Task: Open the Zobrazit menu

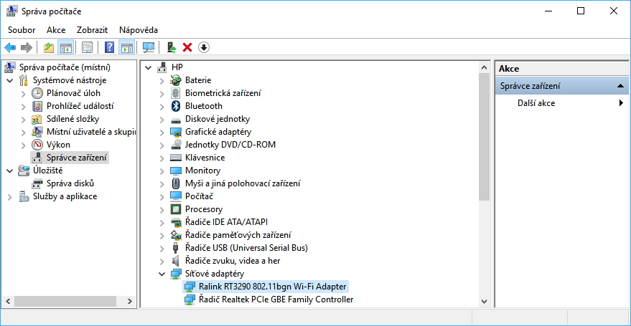Action: [x=92, y=29]
